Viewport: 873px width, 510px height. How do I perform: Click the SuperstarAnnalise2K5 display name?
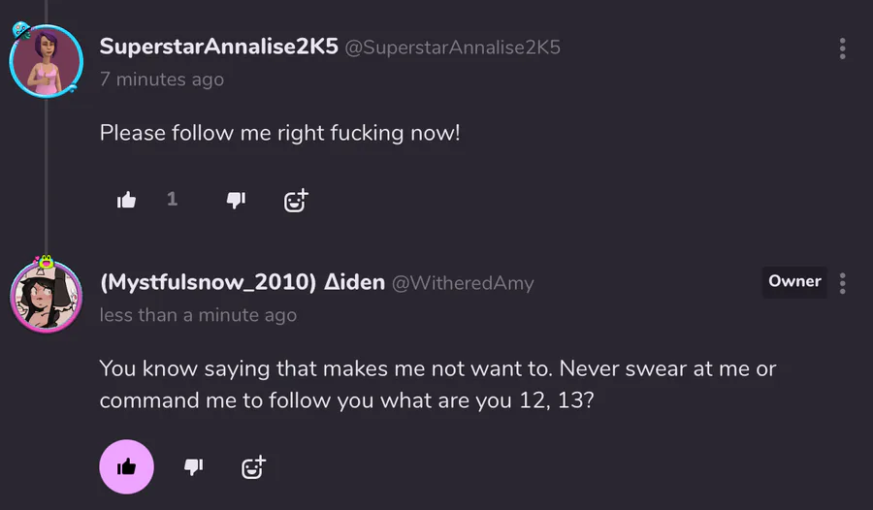tap(218, 48)
